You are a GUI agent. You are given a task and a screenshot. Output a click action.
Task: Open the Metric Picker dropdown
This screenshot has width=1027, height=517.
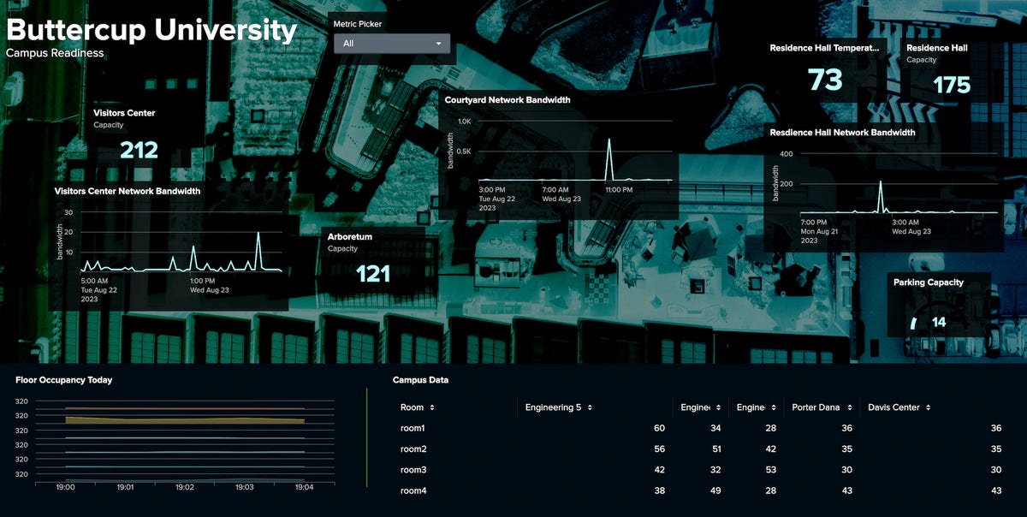click(x=391, y=44)
